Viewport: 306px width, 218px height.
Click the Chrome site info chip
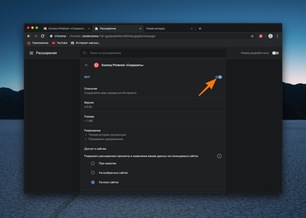coord(58,36)
